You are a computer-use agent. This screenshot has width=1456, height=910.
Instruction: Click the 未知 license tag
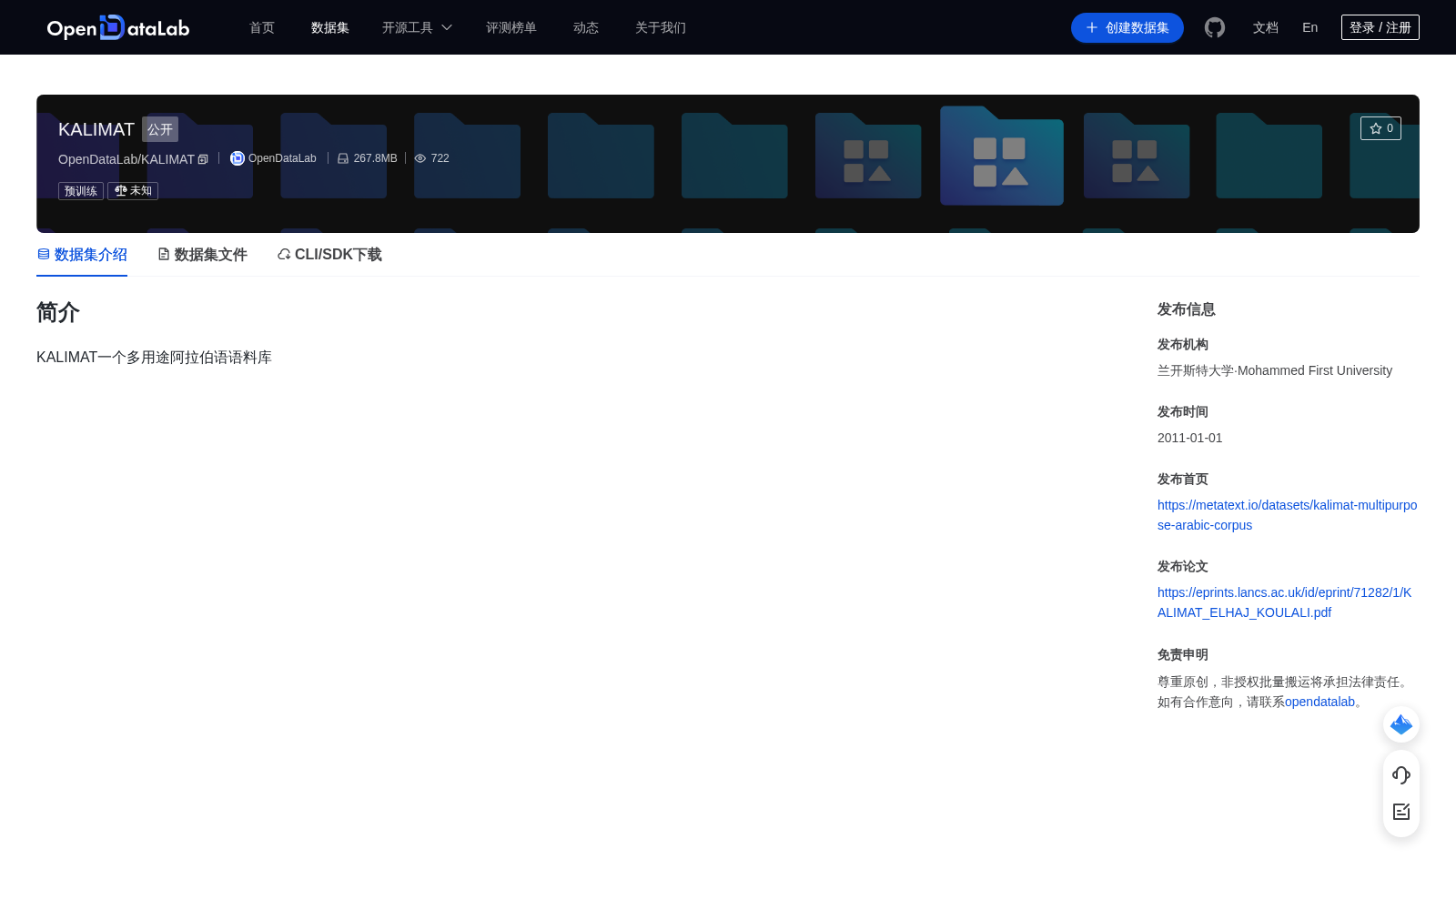pos(133,191)
